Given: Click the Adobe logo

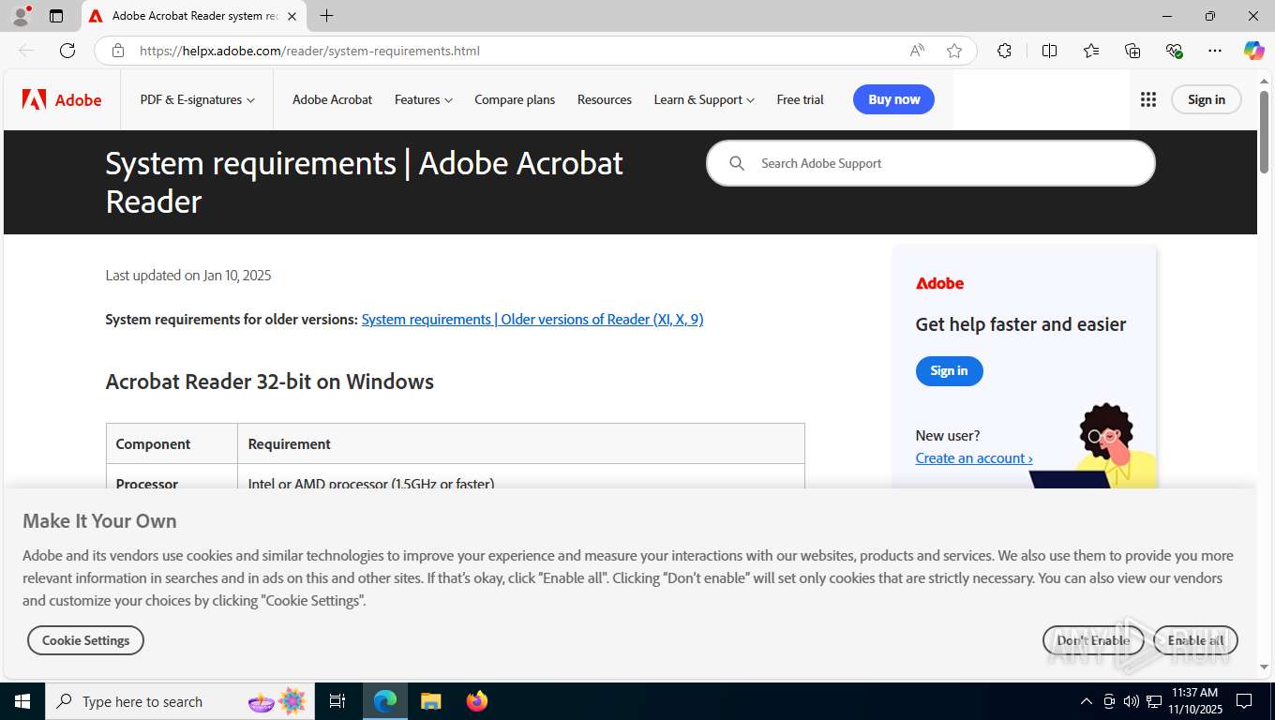Looking at the screenshot, I should pyautogui.click(x=62, y=99).
